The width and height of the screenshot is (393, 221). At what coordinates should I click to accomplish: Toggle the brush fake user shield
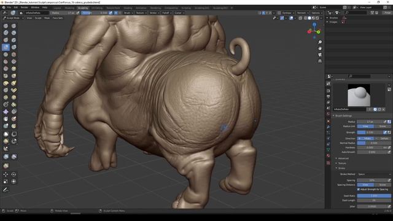[375, 109]
